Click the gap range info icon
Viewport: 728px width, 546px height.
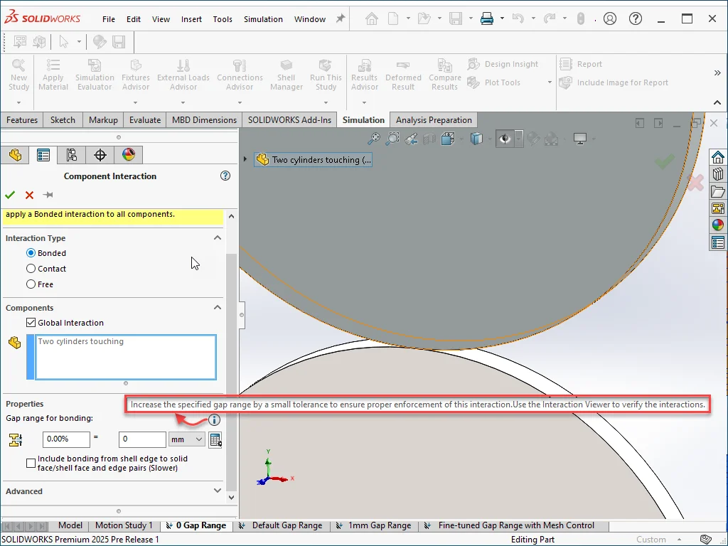[x=214, y=420]
